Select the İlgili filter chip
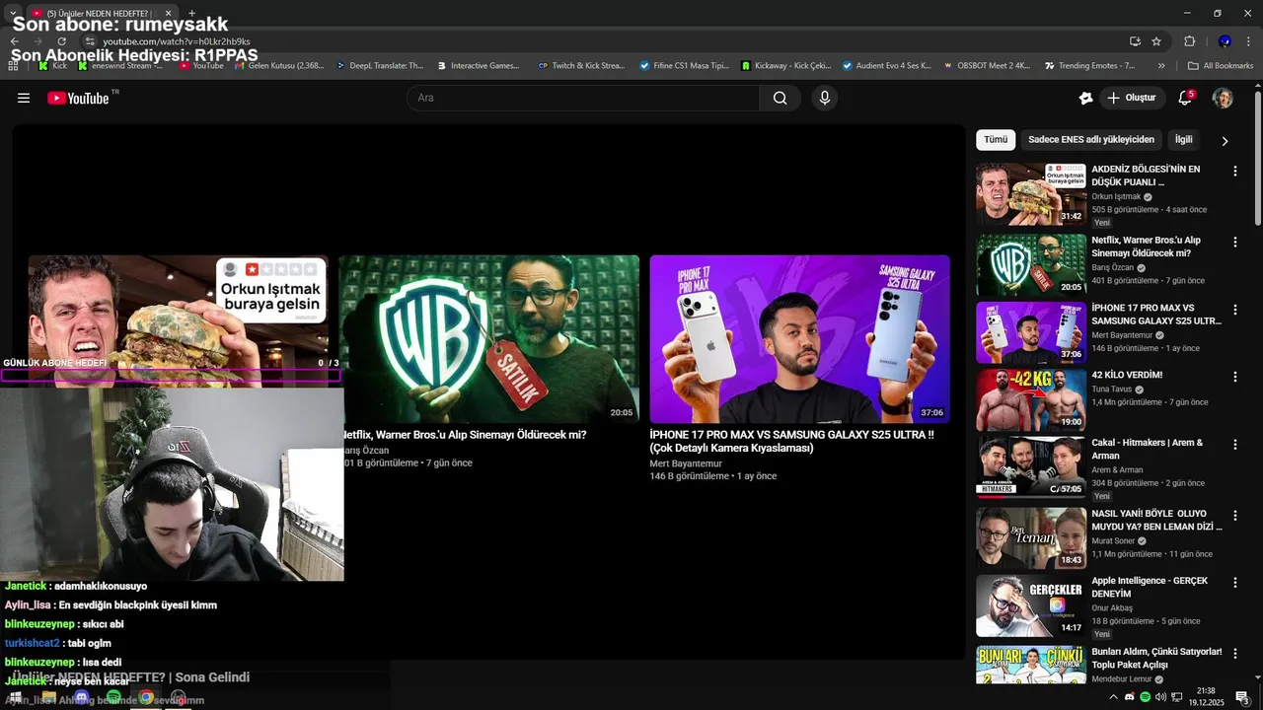Image resolution: width=1263 pixels, height=710 pixels. 1184,140
